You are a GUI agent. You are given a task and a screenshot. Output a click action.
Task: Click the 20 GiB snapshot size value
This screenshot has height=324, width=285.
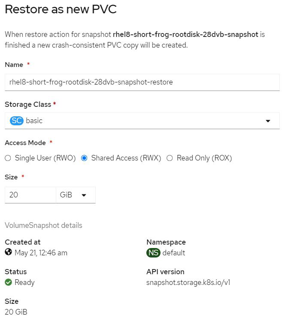point(16,312)
